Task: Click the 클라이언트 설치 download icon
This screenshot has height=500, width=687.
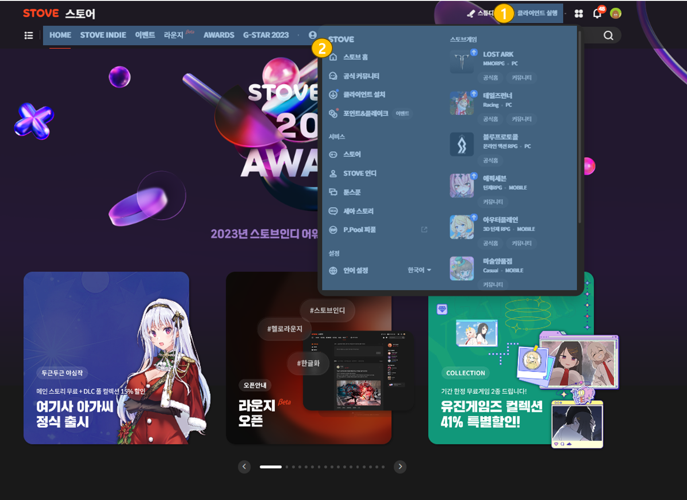Action: [x=333, y=94]
